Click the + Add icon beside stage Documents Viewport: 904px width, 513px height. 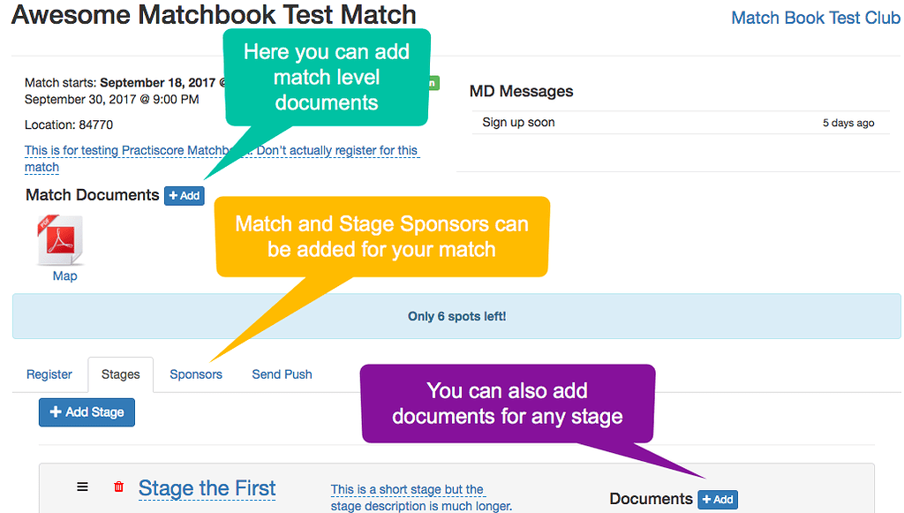pyautogui.click(x=717, y=499)
